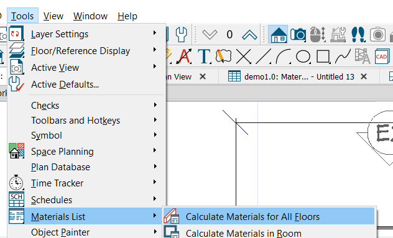
Task: Expand the Schedules submenu arrow
Action: tap(155, 199)
